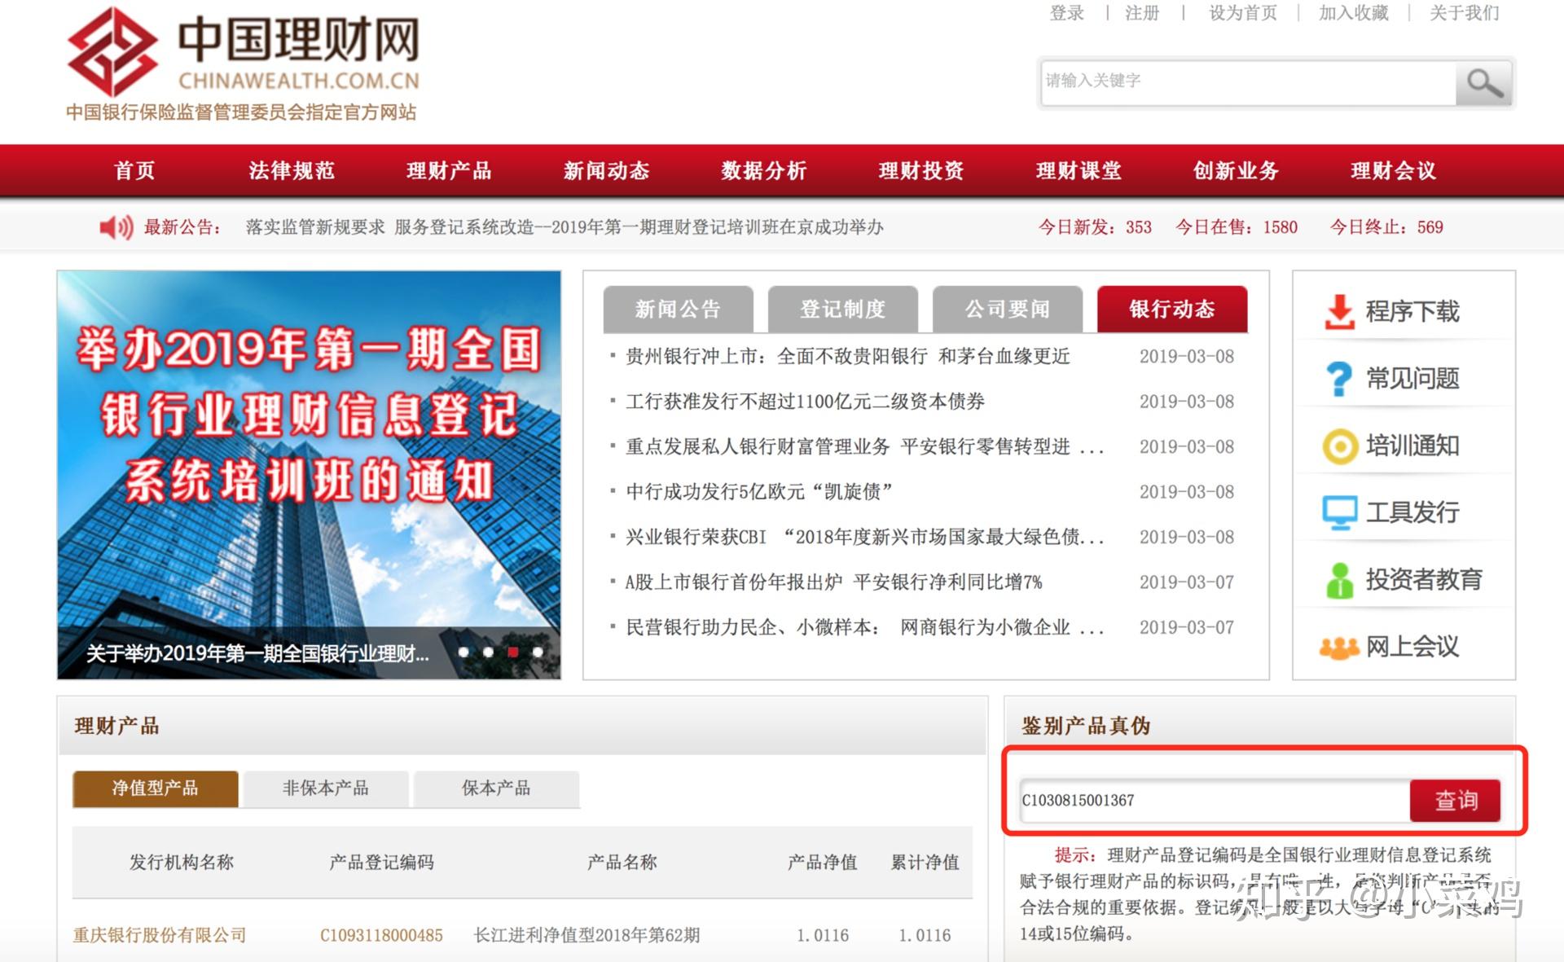Click the blue question mark icon
1564x962 pixels.
pyautogui.click(x=1338, y=379)
